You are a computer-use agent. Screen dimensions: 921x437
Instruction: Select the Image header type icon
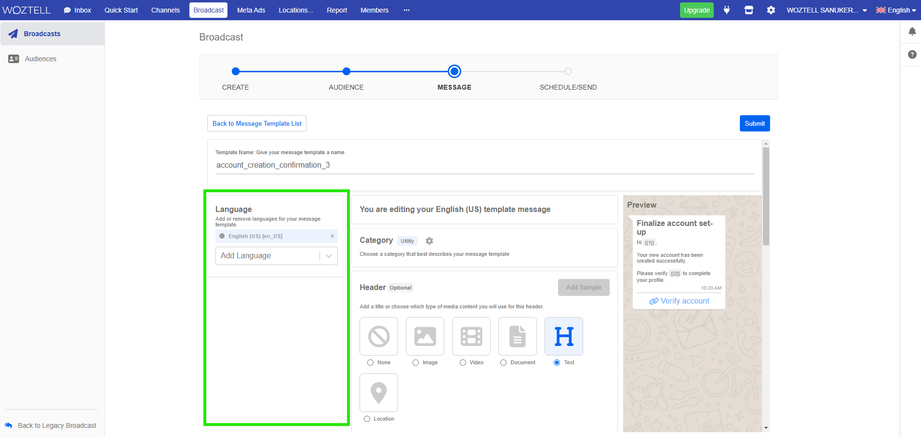(x=425, y=336)
